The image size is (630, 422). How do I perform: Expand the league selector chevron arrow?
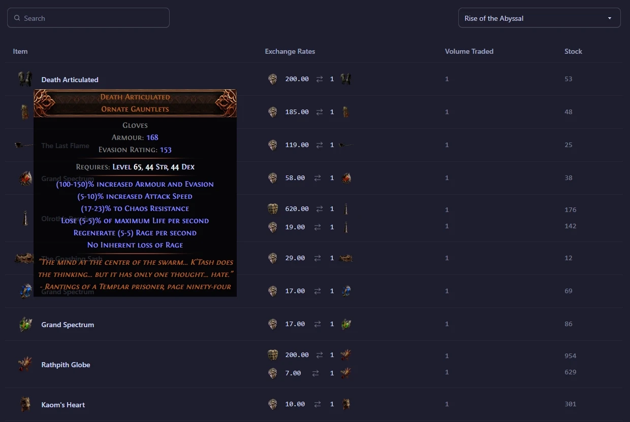point(609,17)
